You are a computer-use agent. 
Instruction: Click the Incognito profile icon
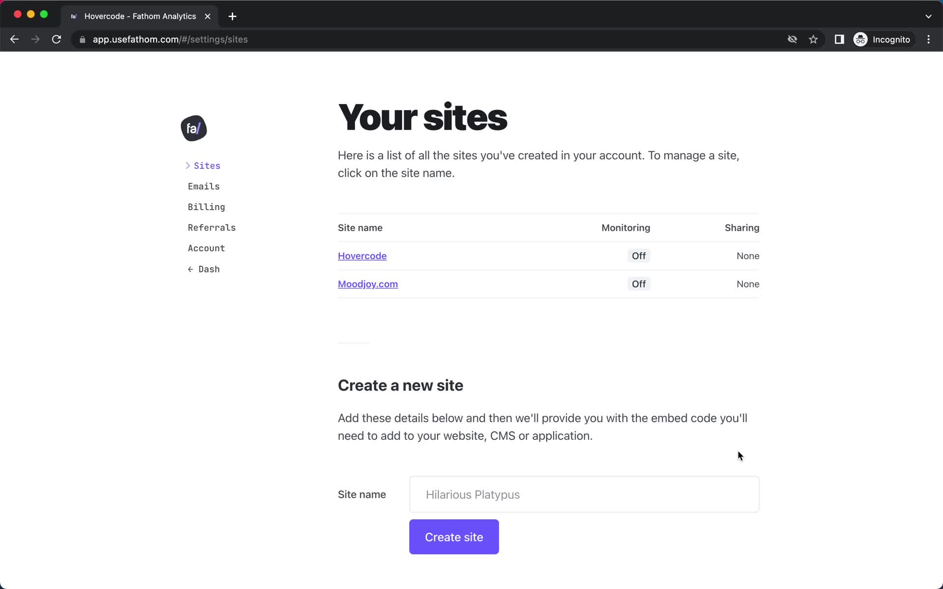pyautogui.click(x=860, y=39)
